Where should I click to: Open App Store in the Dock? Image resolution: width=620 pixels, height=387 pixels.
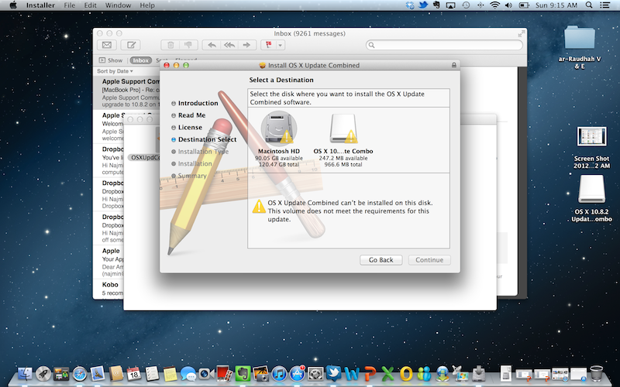[298, 373]
